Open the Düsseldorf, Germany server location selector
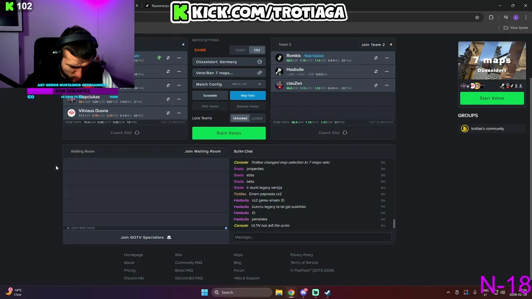 [x=229, y=62]
